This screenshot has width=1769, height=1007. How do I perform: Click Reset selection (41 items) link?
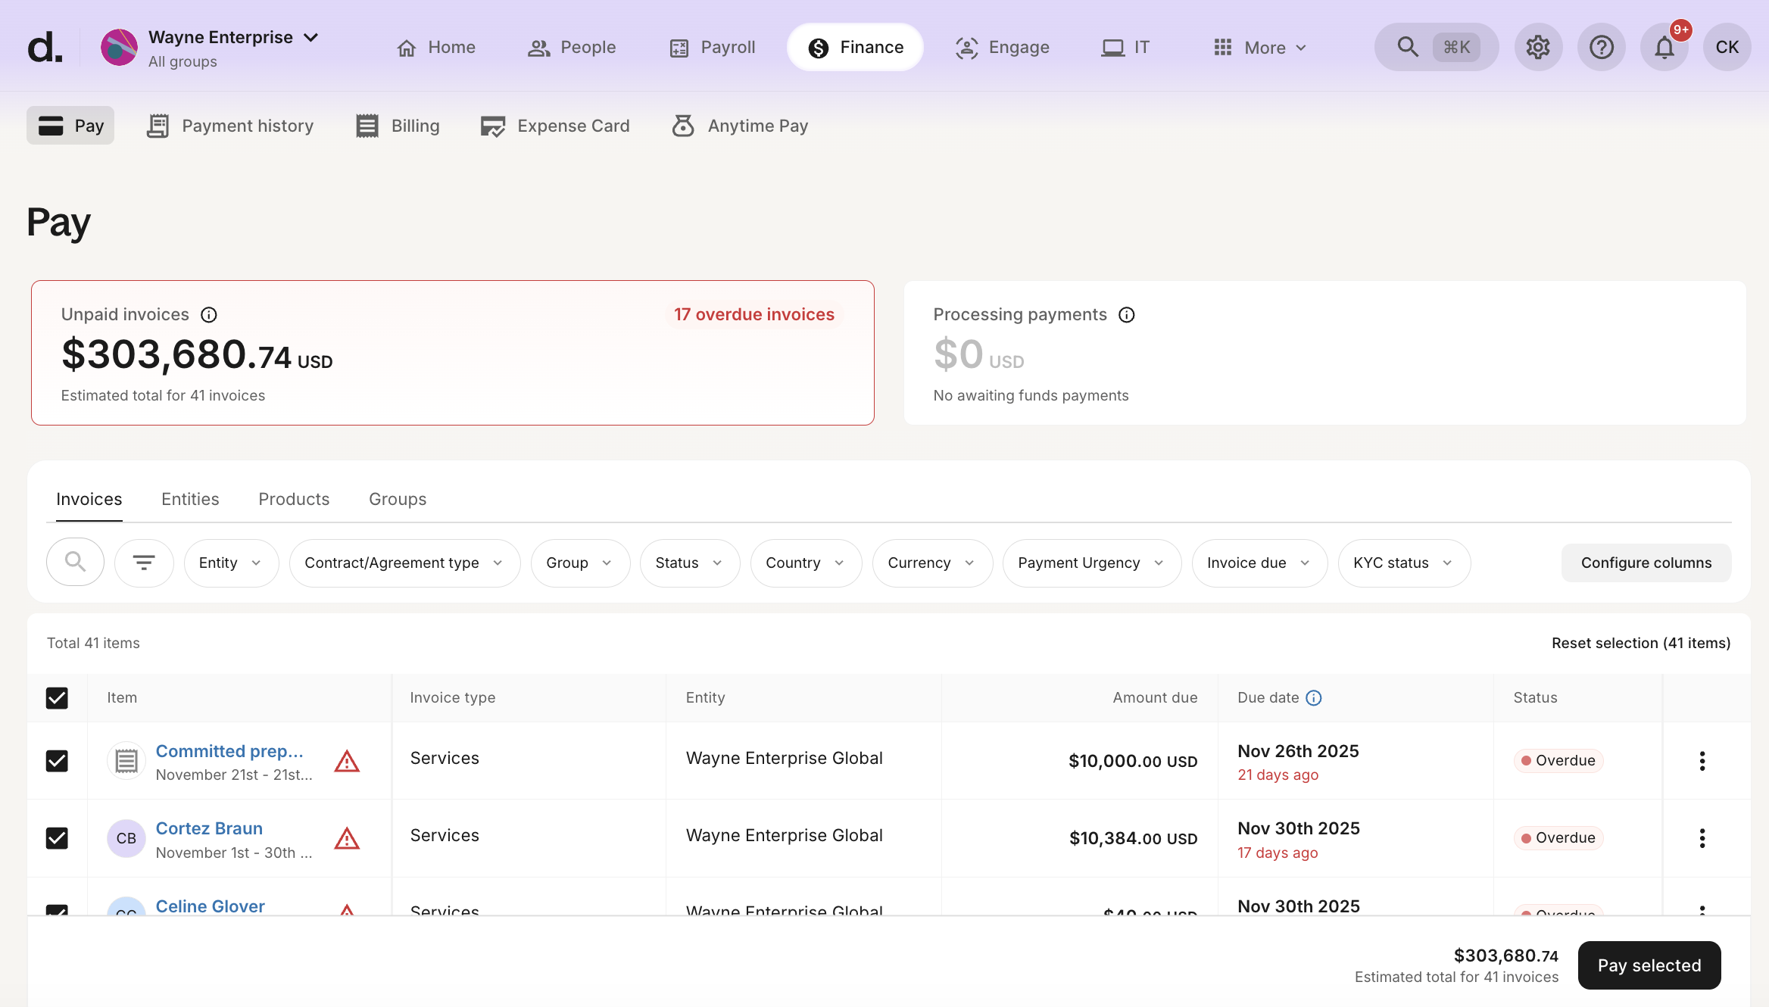tap(1640, 643)
